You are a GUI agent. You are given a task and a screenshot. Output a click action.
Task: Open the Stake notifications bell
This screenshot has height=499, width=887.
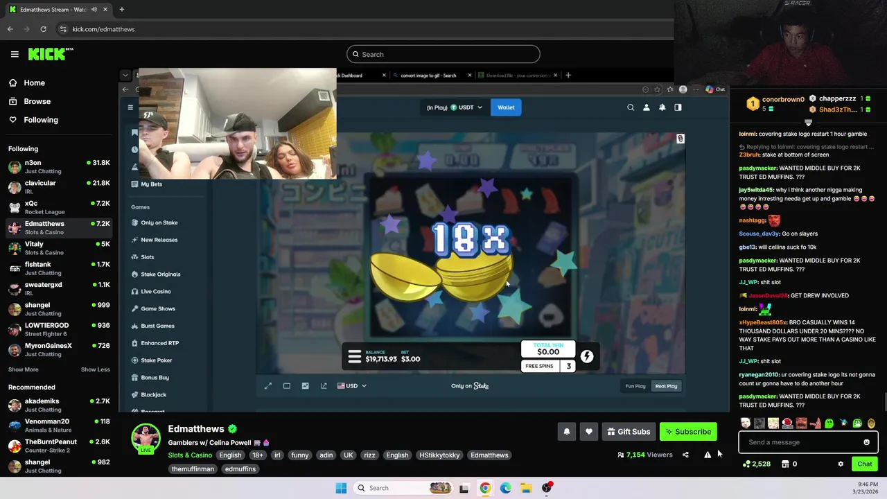pyautogui.click(x=662, y=107)
